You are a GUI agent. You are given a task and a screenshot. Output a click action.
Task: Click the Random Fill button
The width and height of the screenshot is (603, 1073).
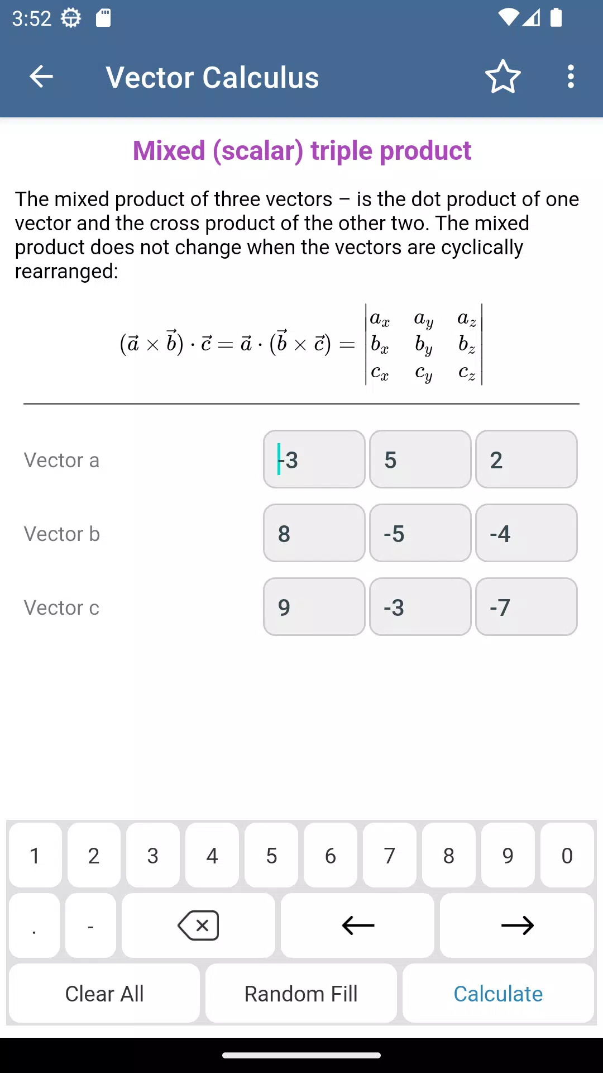[x=301, y=994]
